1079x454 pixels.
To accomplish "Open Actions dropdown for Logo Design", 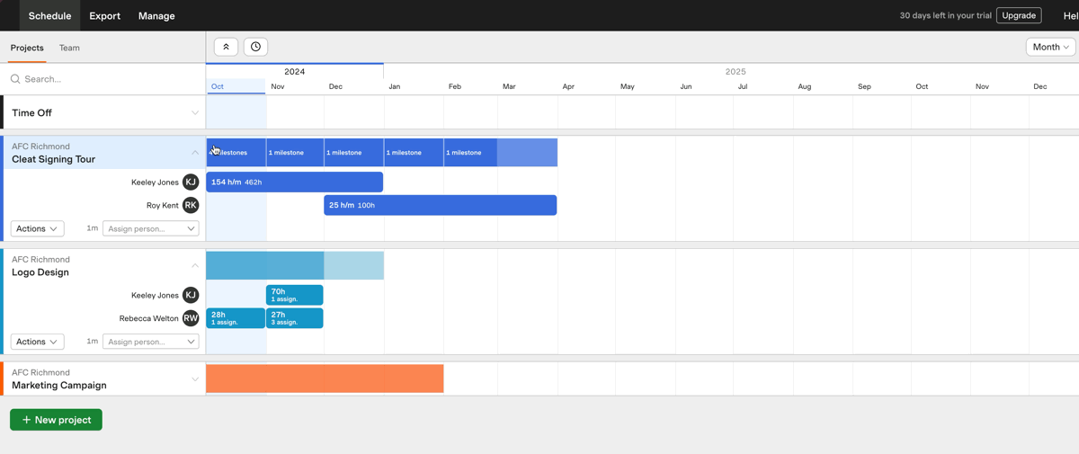I will coord(37,342).
